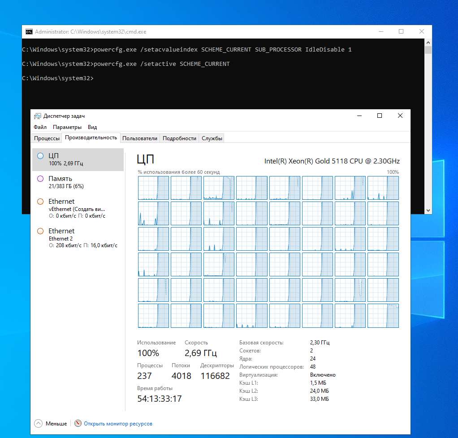458x438 pixels.
Task: Click the Потоки value 4018
Action: pyautogui.click(x=181, y=376)
